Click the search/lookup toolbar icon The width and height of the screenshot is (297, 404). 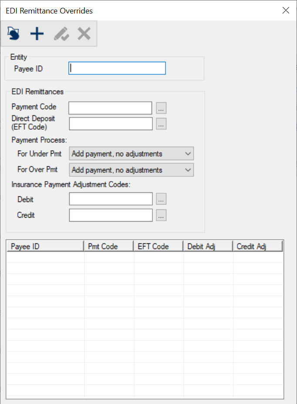(x=13, y=34)
